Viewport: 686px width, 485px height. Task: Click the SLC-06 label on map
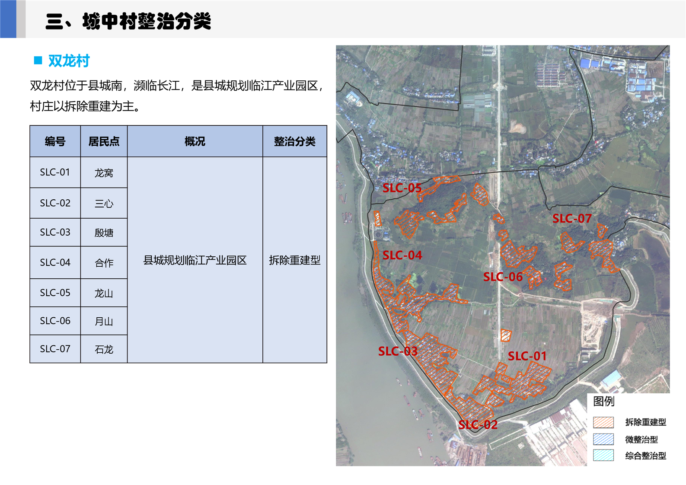tap(503, 277)
